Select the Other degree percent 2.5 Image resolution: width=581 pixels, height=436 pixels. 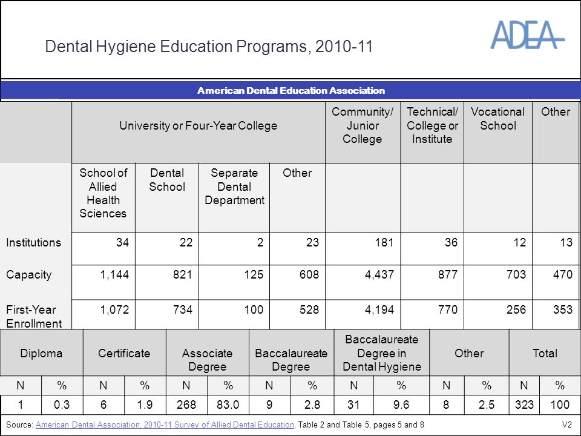coord(486,405)
